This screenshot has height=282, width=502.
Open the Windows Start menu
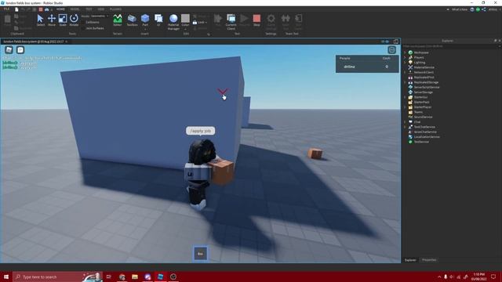[x=6, y=277]
